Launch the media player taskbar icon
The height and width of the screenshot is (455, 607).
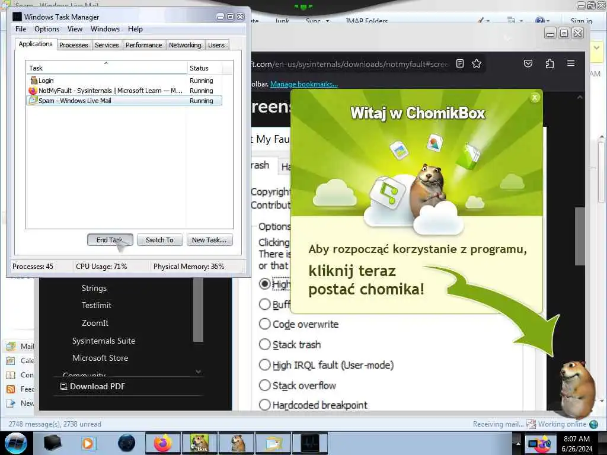coord(88,443)
